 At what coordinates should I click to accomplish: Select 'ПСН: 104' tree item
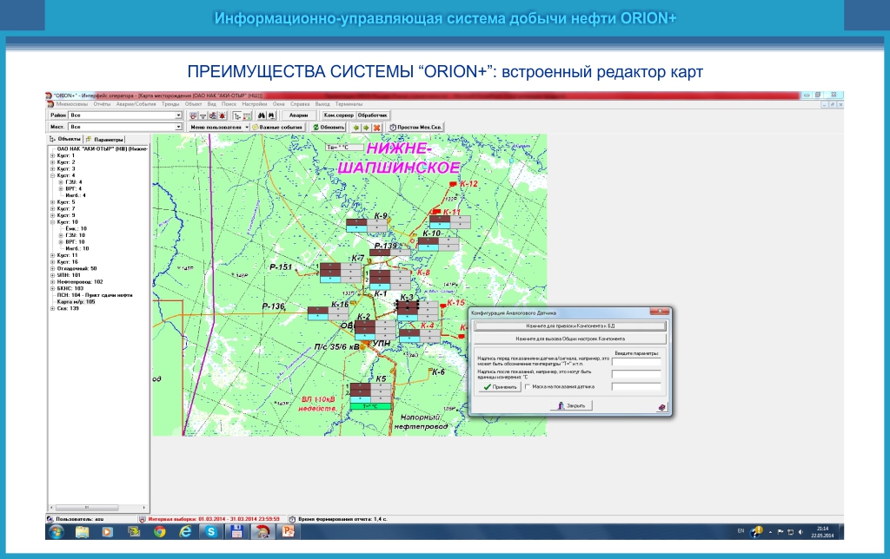pos(94,295)
